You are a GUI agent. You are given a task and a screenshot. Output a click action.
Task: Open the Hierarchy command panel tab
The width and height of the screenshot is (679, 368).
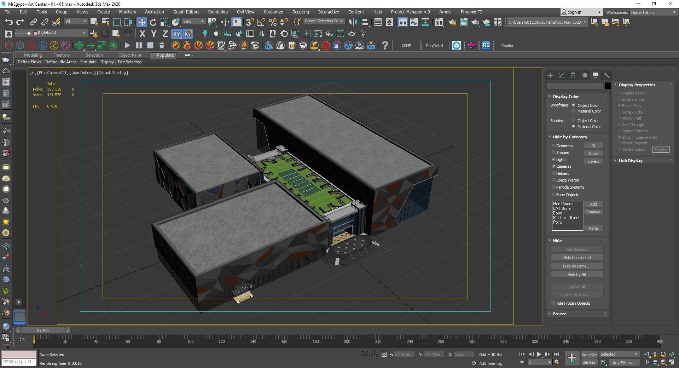click(x=573, y=75)
